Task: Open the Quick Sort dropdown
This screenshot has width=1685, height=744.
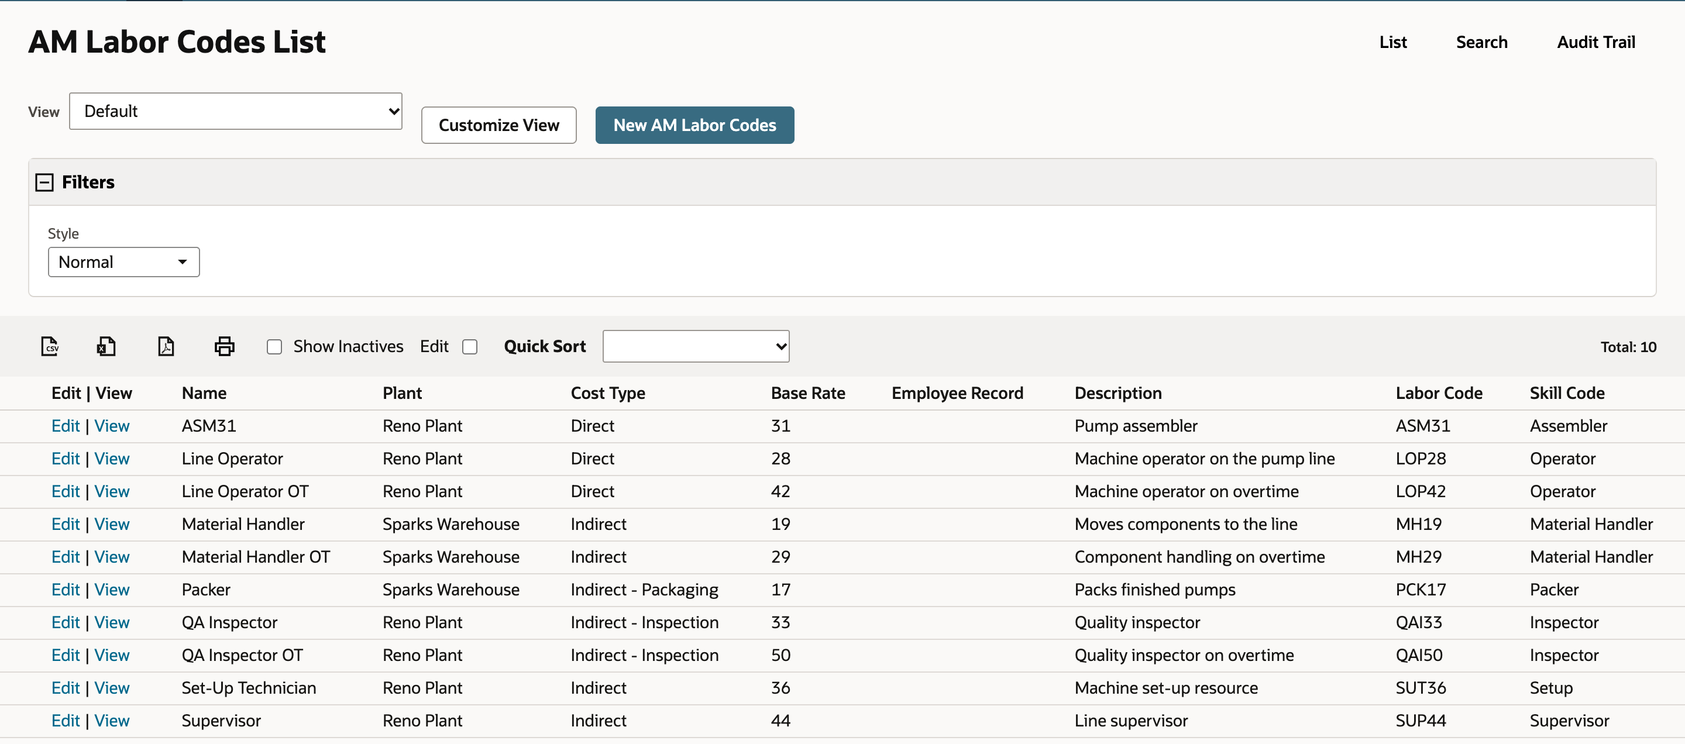Action: (696, 346)
